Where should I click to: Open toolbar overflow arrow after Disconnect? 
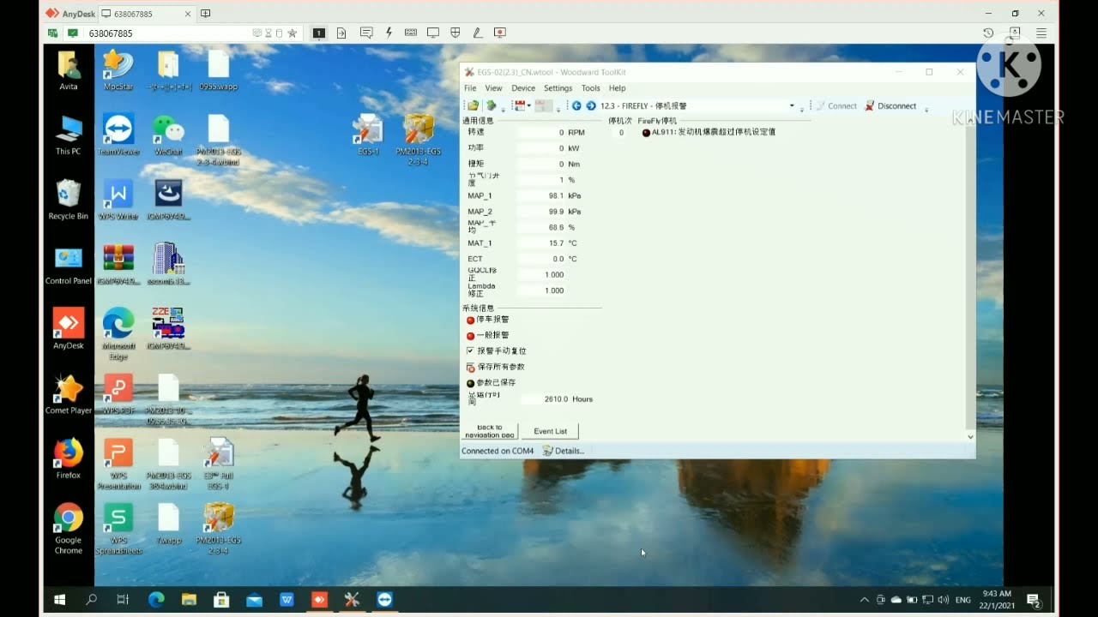(926, 109)
